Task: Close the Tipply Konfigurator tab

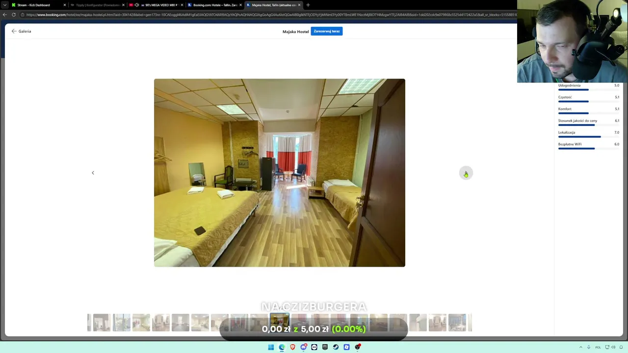Action: tap(123, 5)
